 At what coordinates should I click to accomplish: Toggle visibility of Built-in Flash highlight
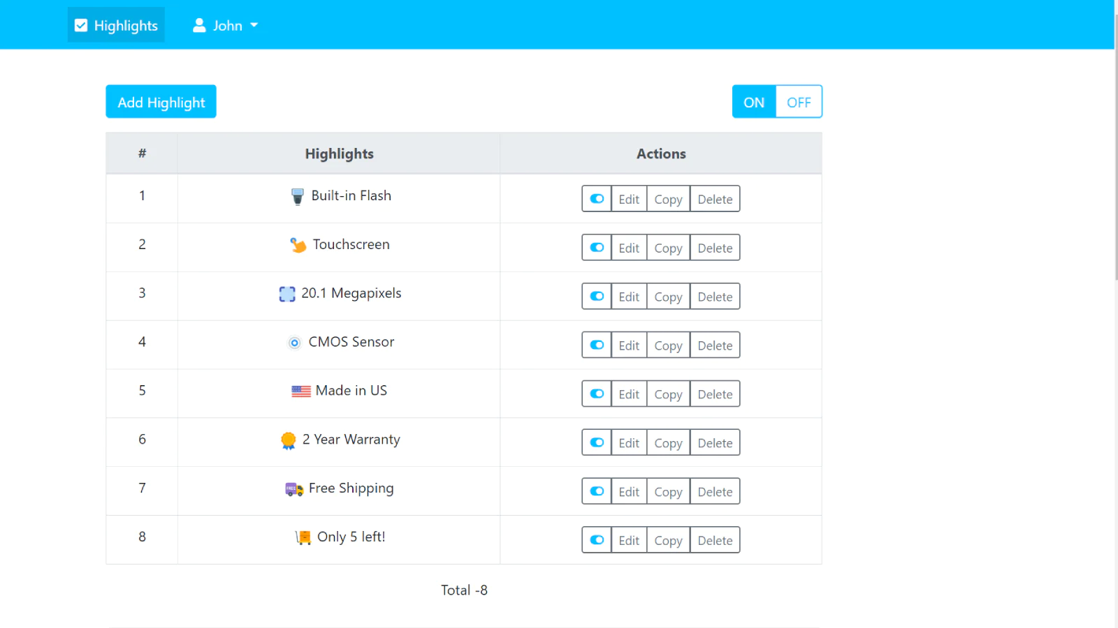point(597,199)
